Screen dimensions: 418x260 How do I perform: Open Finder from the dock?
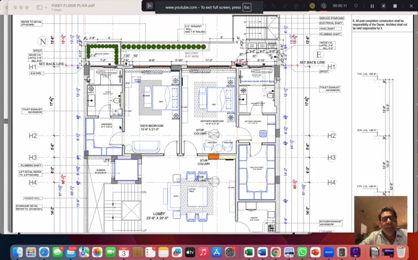pos(17,252)
